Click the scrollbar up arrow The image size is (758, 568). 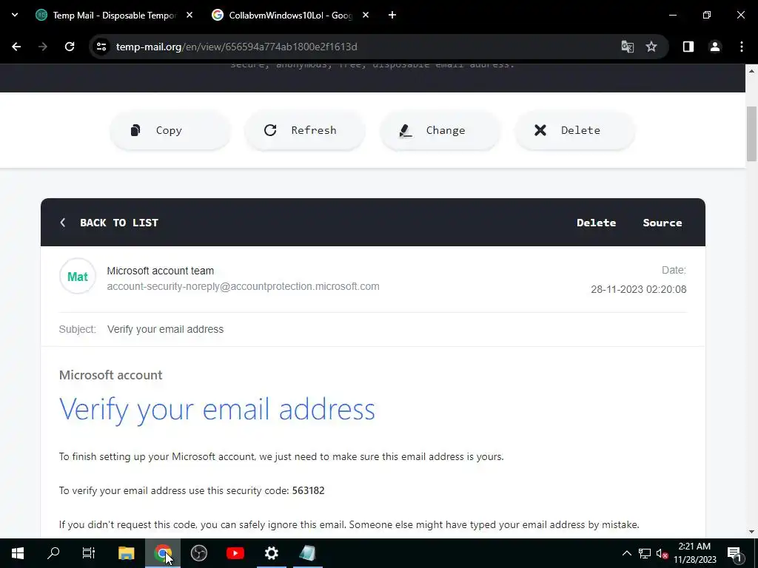click(751, 70)
